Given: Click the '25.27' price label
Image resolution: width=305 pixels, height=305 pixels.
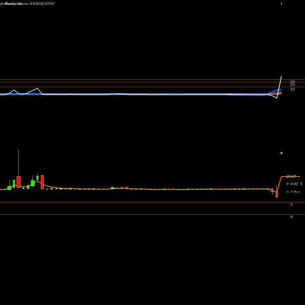Looking at the screenshot, I should pyautogui.click(x=291, y=177).
